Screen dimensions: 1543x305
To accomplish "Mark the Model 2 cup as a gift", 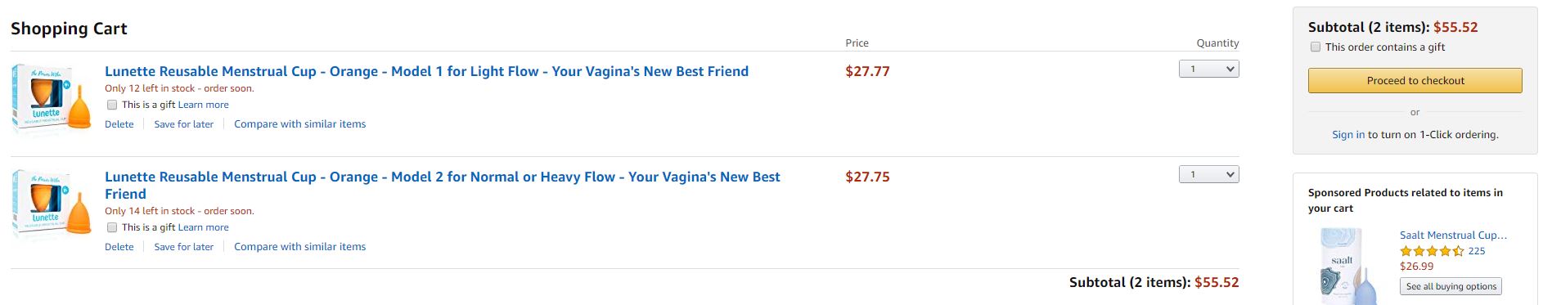I will 112,227.
